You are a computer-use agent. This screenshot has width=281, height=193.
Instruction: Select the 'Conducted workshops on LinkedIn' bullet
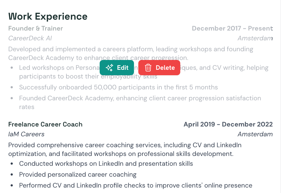coord(106,164)
